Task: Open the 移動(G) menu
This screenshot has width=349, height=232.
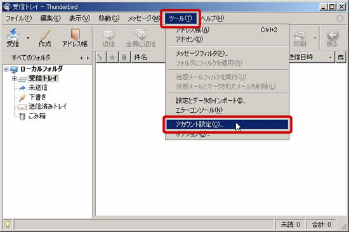Action: coord(109,18)
